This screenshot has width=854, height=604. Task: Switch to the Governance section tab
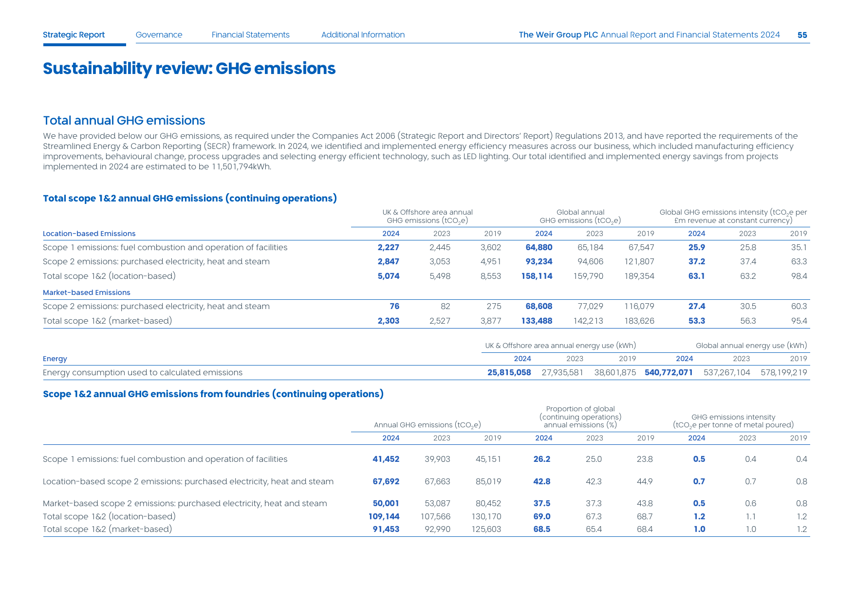tap(159, 35)
